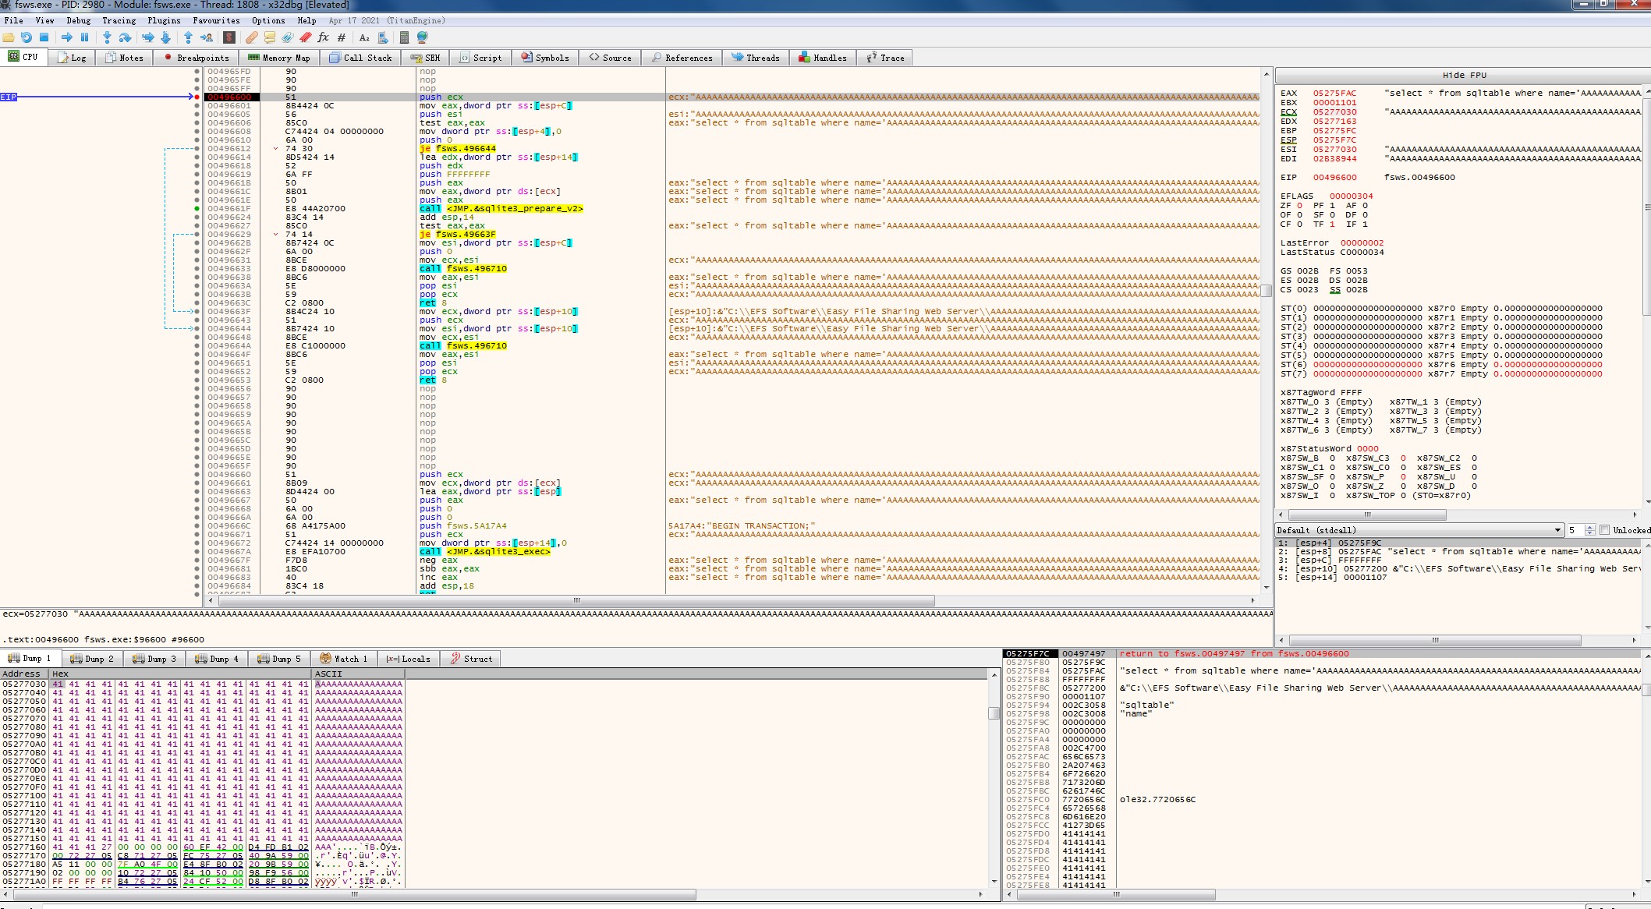Execute till return with up-arrow icon
This screenshot has height=909, width=1651.
point(188,37)
